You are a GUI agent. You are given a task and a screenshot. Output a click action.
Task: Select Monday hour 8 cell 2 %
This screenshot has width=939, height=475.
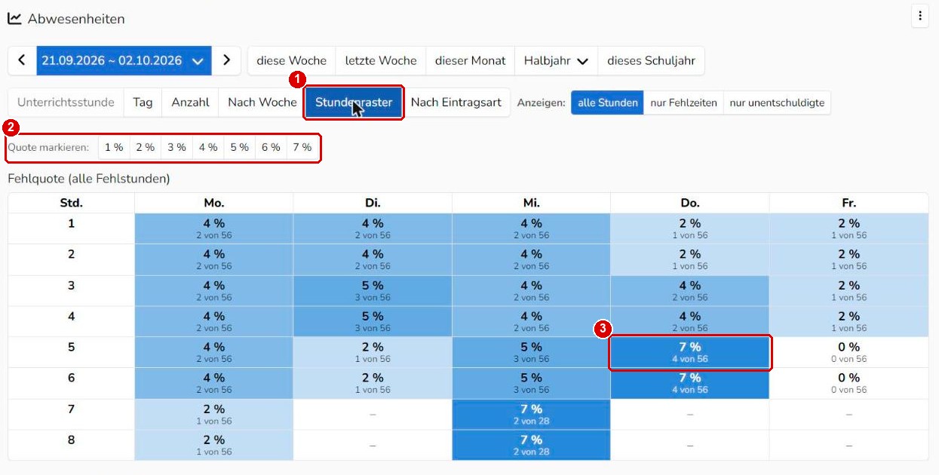point(214,445)
